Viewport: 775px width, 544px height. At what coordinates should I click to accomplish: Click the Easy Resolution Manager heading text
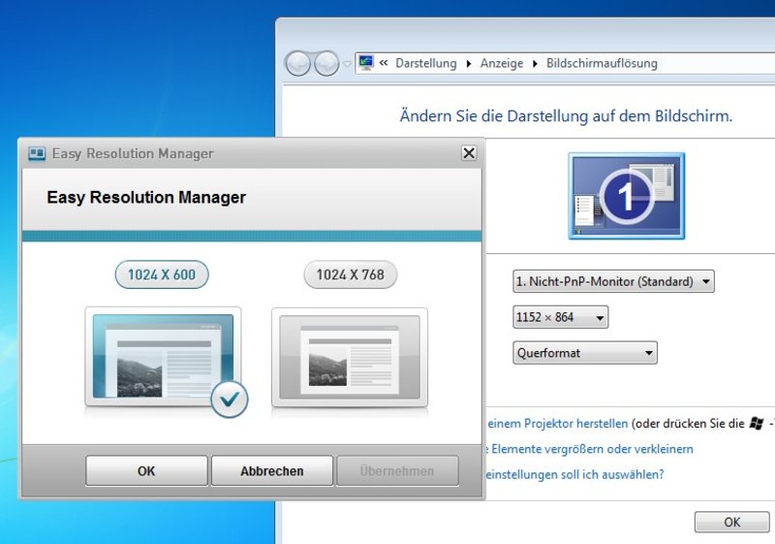146,197
